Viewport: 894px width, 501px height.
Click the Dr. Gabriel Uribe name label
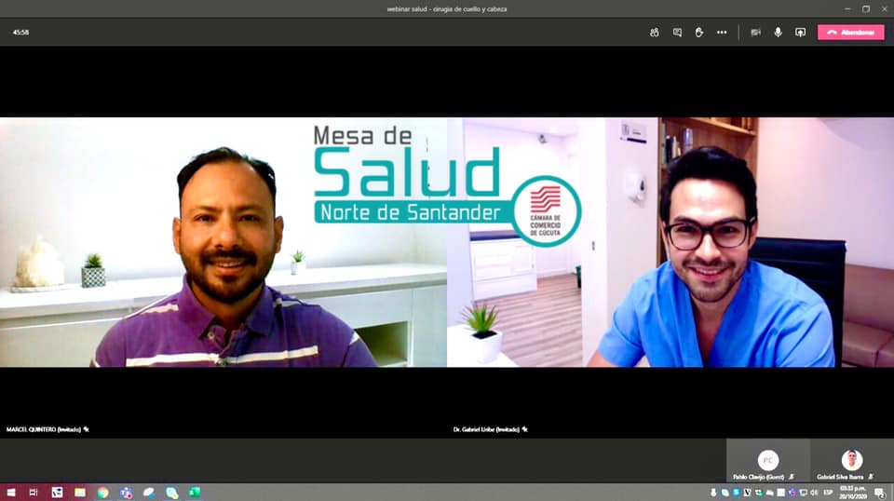pyautogui.click(x=486, y=429)
